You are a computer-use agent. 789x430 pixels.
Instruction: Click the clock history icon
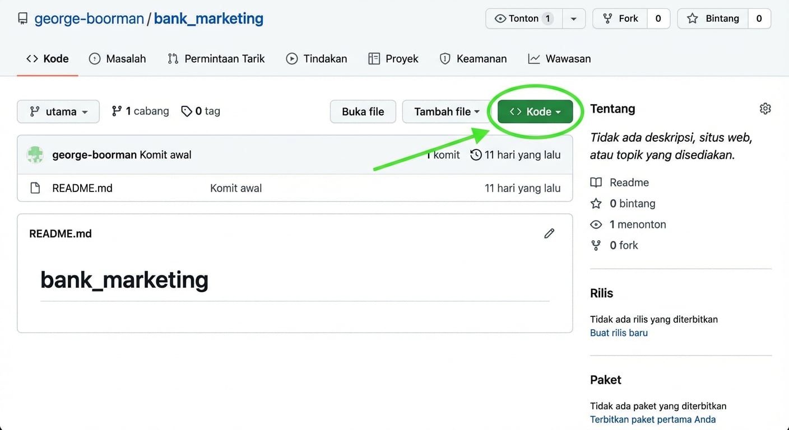[476, 155]
